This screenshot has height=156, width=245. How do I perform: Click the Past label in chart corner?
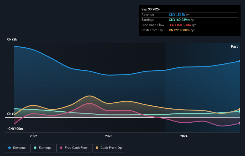pos(234,46)
